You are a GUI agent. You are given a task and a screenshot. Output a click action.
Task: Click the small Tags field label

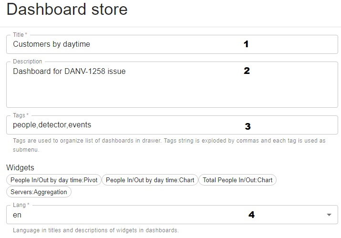(x=20, y=115)
